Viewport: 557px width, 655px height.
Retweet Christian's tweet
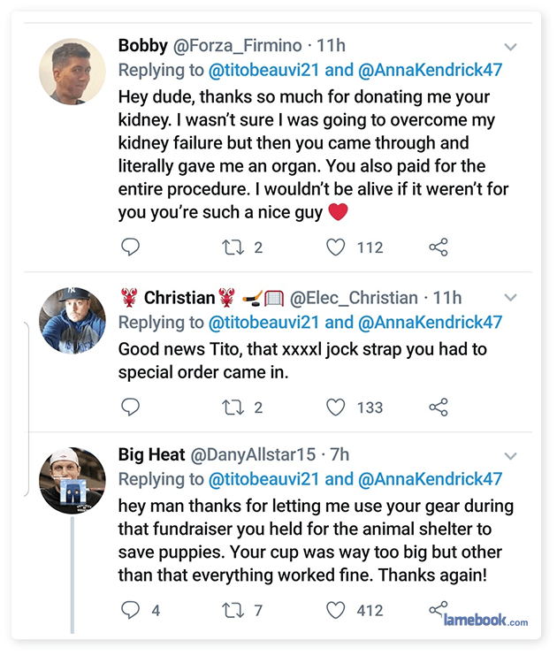click(233, 407)
